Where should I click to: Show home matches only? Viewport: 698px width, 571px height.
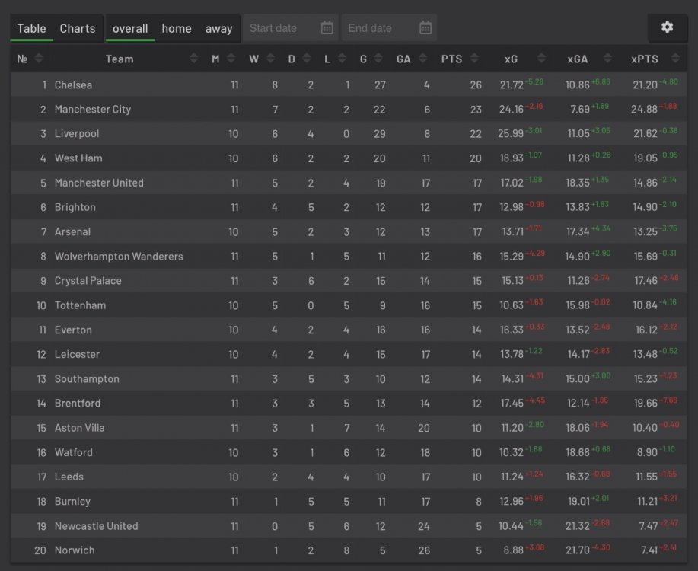(x=177, y=29)
